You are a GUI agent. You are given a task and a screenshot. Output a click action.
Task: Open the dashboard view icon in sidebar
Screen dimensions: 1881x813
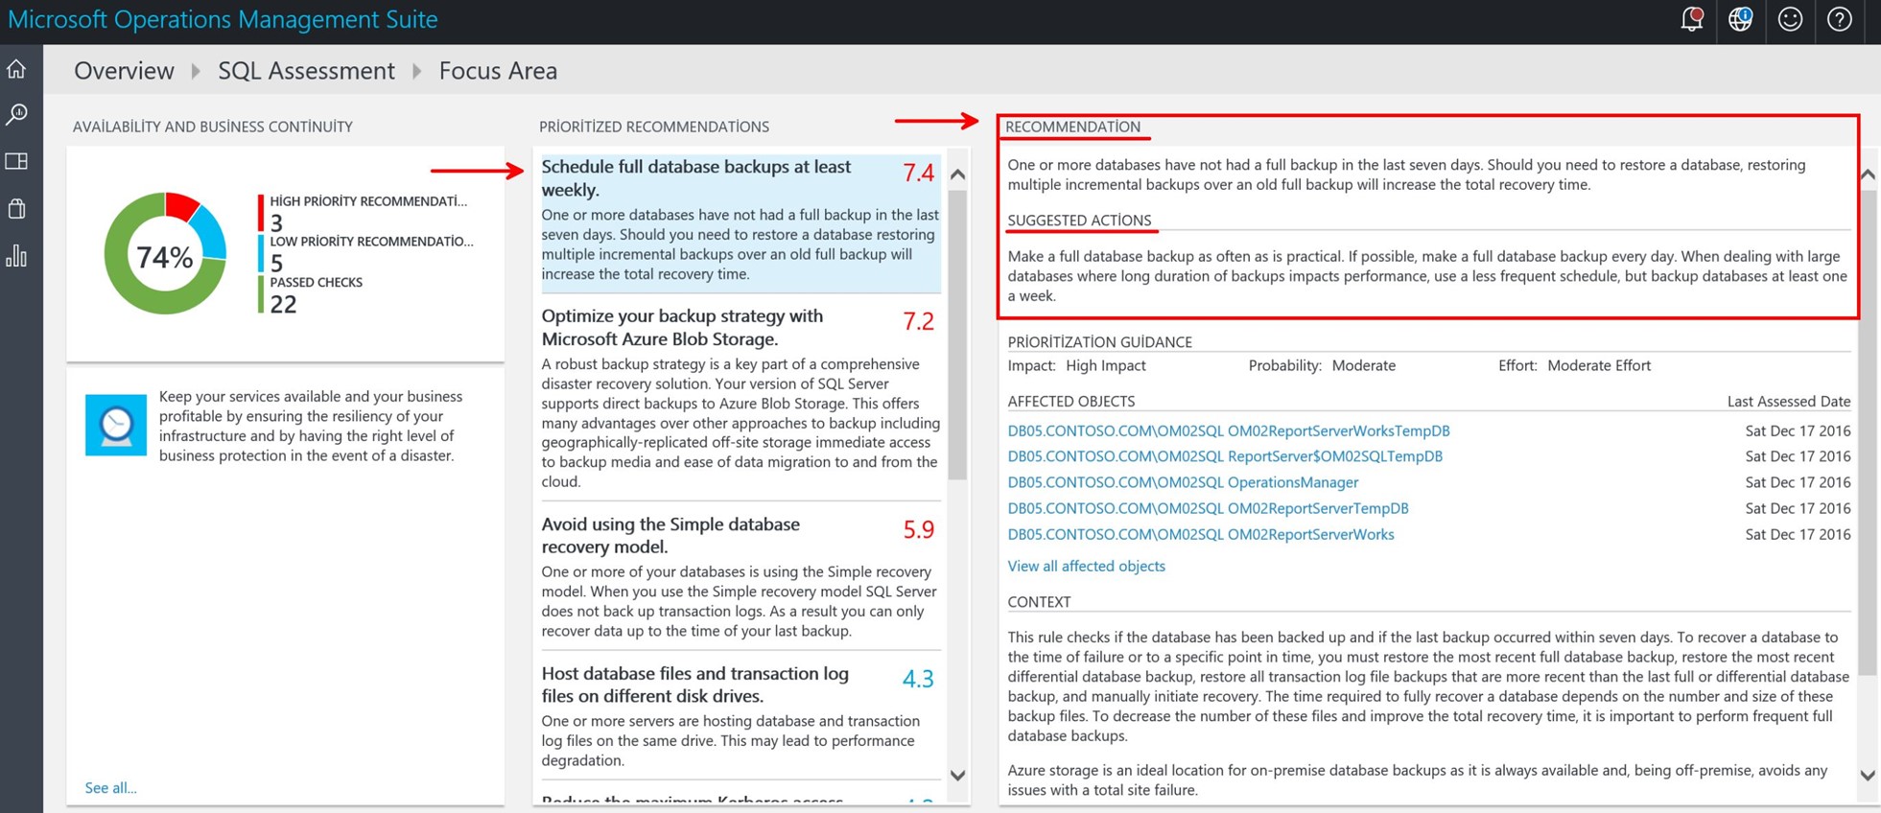[x=16, y=161]
